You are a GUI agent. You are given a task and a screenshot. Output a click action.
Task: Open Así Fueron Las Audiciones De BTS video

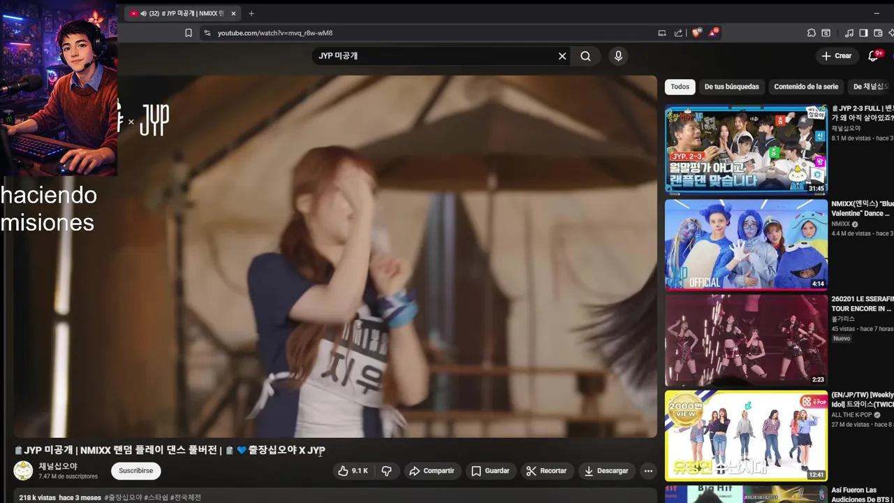coord(746,494)
